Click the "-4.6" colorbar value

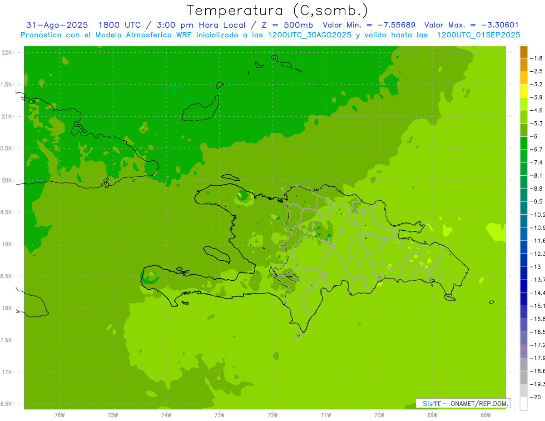pyautogui.click(x=537, y=110)
